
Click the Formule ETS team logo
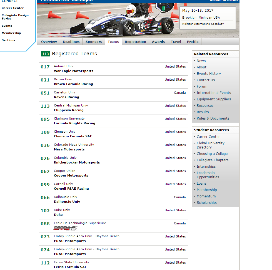65,229
